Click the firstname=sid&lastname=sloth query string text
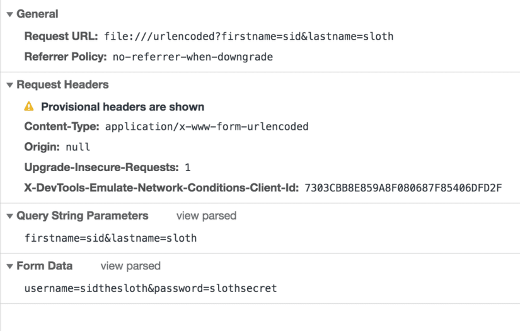This screenshot has width=520, height=331. coord(110,238)
